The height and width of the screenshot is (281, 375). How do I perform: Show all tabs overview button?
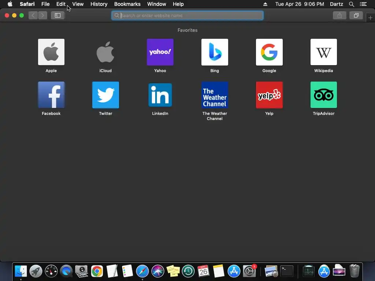pos(356,15)
